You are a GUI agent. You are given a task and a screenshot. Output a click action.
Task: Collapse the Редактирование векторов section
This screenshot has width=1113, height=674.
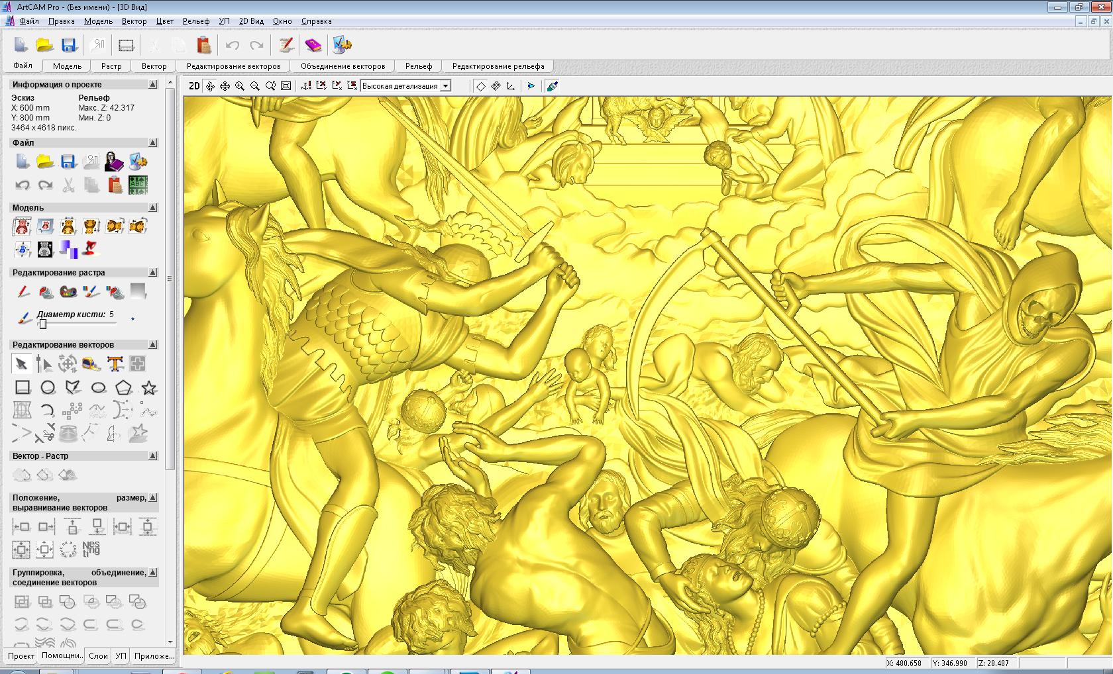153,345
